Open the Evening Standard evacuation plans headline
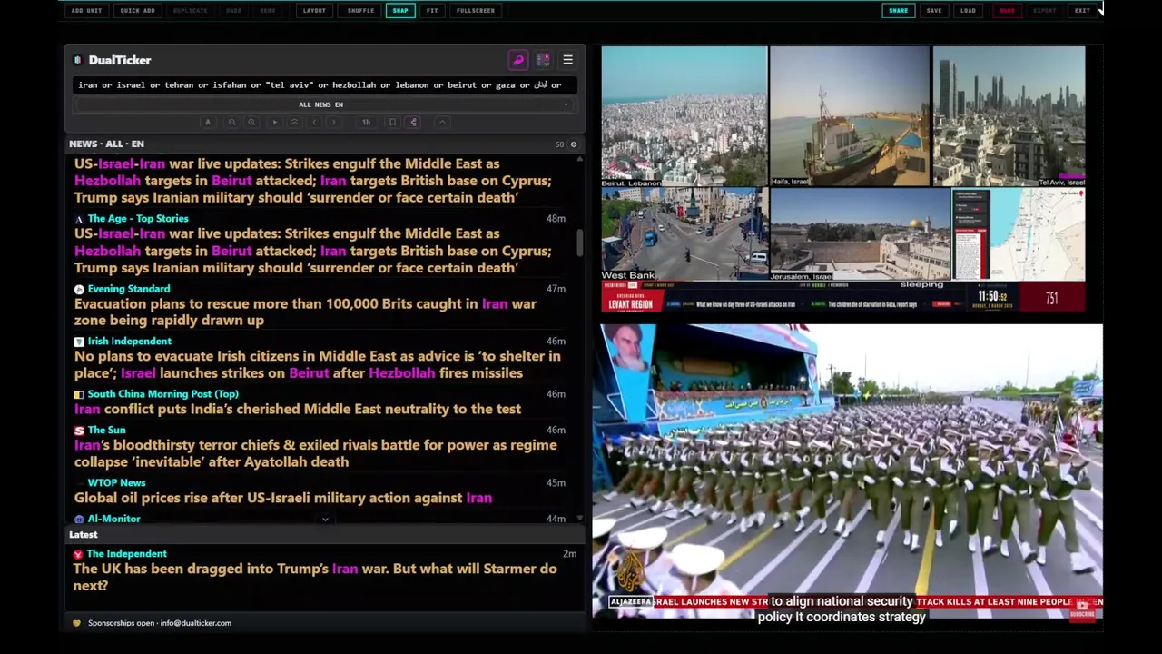This screenshot has width=1162, height=654. point(305,312)
